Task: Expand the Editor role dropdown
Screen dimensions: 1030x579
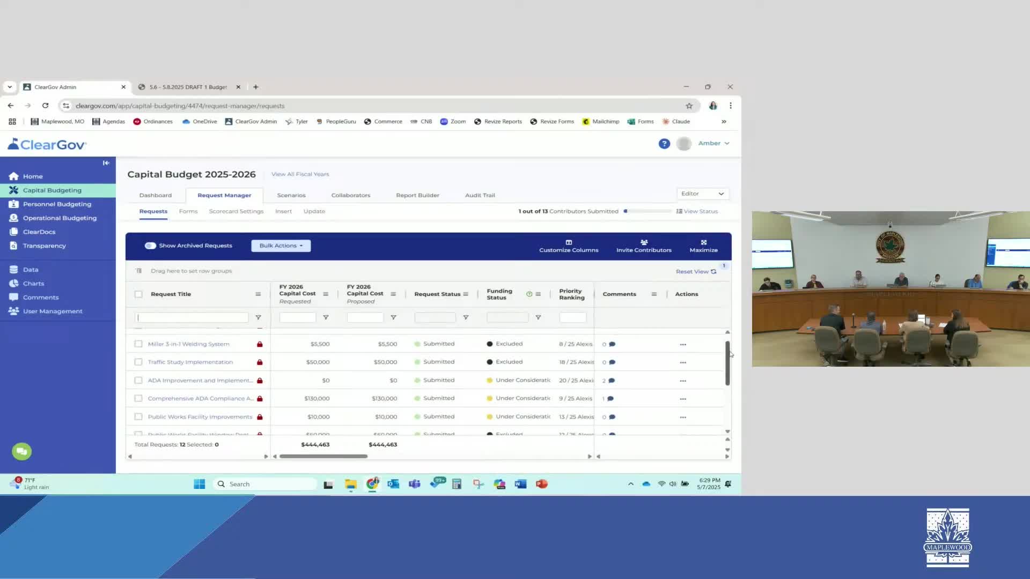Action: pos(702,194)
